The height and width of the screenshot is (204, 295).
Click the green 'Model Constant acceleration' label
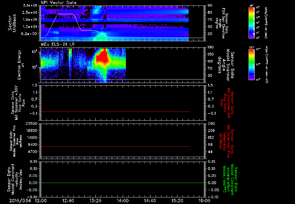click(x=230, y=180)
